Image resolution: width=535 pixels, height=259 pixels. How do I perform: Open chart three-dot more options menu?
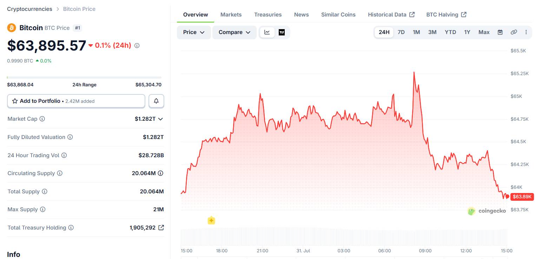coord(526,32)
